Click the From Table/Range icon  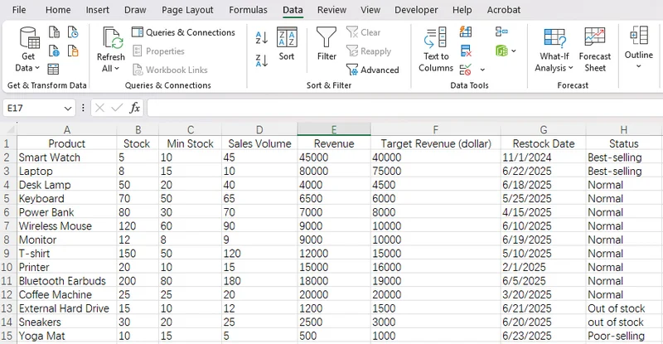click(x=53, y=69)
